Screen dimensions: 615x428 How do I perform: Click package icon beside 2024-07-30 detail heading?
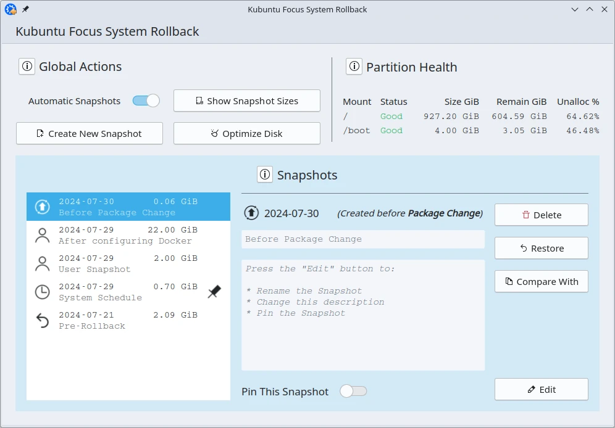click(x=251, y=213)
